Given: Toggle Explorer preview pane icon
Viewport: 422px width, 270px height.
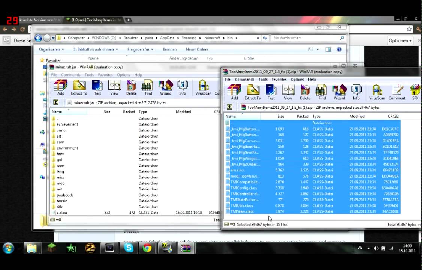Looking at the screenshot, I should click(x=328, y=49).
